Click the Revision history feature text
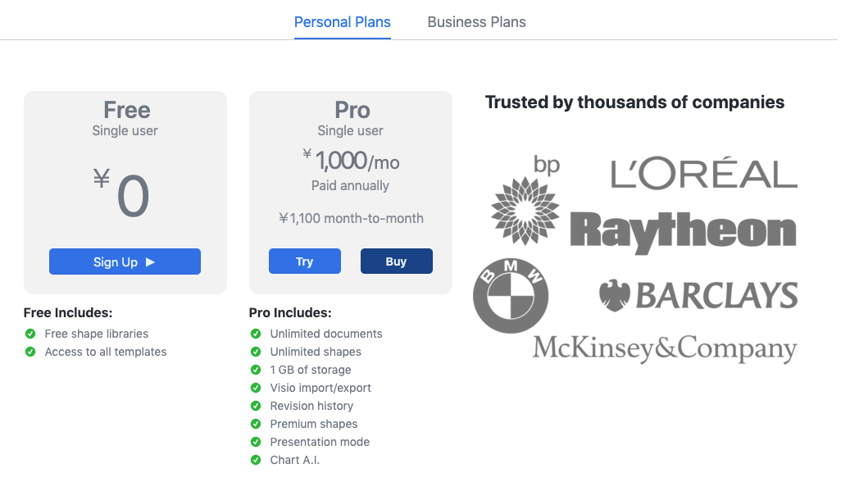The height and width of the screenshot is (482, 841). coord(311,406)
